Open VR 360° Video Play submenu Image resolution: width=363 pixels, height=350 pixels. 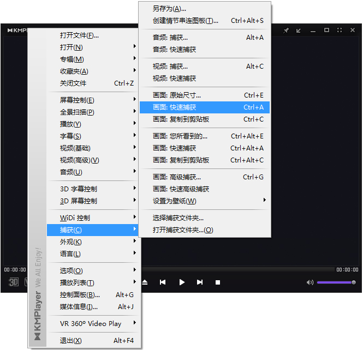pos(93,324)
